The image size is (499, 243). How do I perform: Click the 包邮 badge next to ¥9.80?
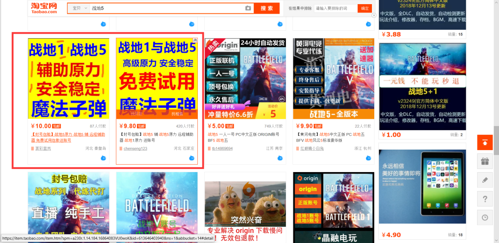pos(142,126)
